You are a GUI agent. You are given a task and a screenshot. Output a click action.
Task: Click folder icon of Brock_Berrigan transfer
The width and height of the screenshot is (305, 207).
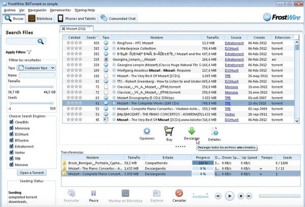tap(65, 163)
